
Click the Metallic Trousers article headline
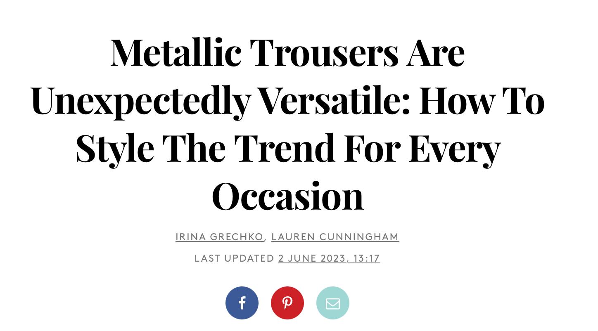(x=287, y=124)
